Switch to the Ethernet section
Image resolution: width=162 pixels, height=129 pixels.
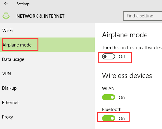point(47,103)
